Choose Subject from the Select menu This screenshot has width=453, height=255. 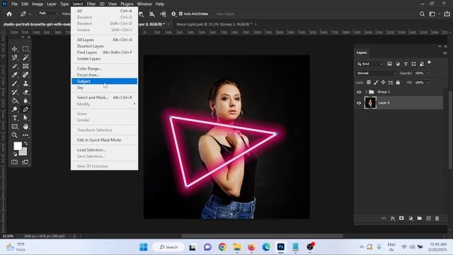pyautogui.click(x=104, y=81)
